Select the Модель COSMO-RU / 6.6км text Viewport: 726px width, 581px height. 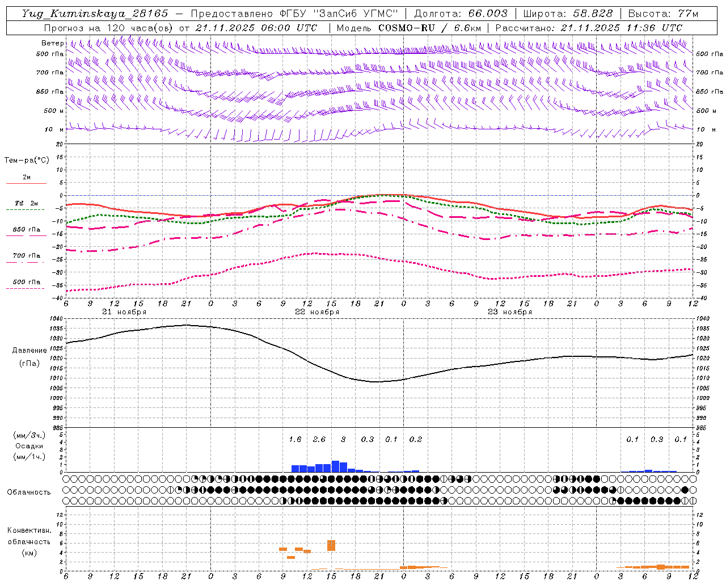point(408,28)
